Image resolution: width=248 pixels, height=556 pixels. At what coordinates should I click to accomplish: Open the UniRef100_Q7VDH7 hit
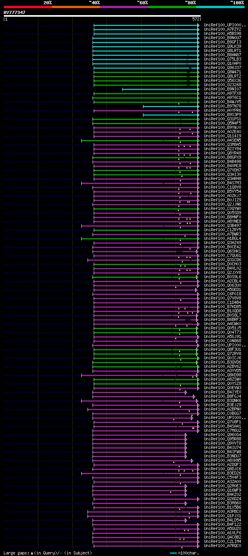[222, 170]
